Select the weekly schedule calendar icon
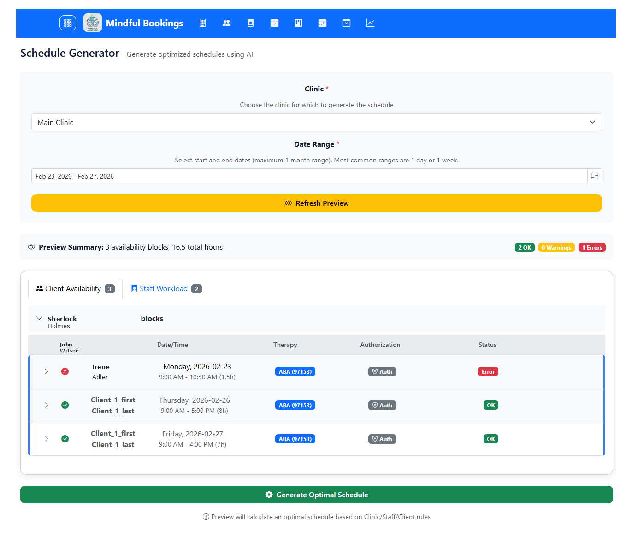 click(322, 23)
